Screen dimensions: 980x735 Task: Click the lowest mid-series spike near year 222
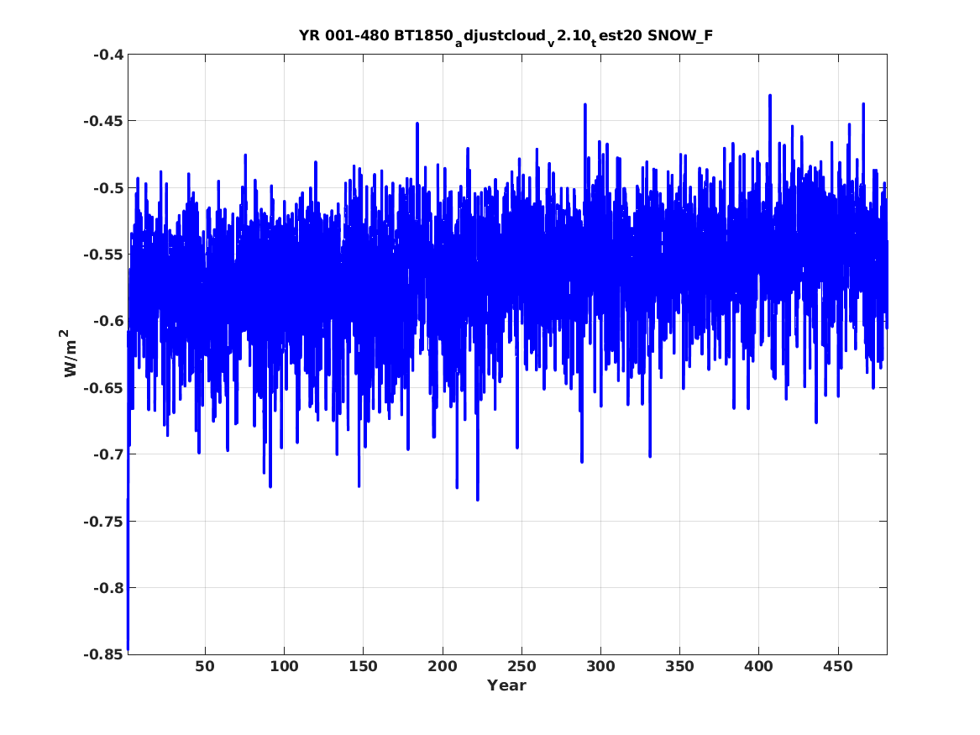tap(478, 499)
